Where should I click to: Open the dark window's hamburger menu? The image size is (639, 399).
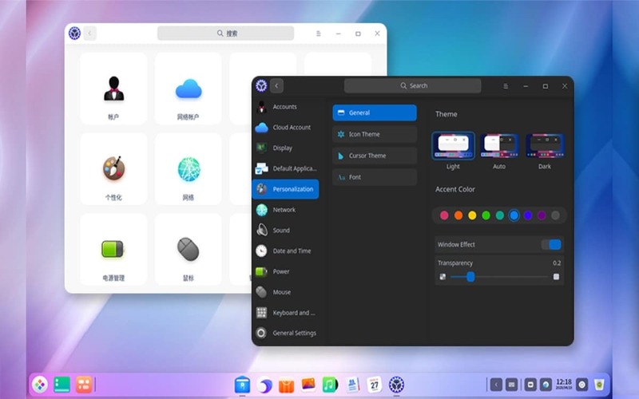pos(506,86)
